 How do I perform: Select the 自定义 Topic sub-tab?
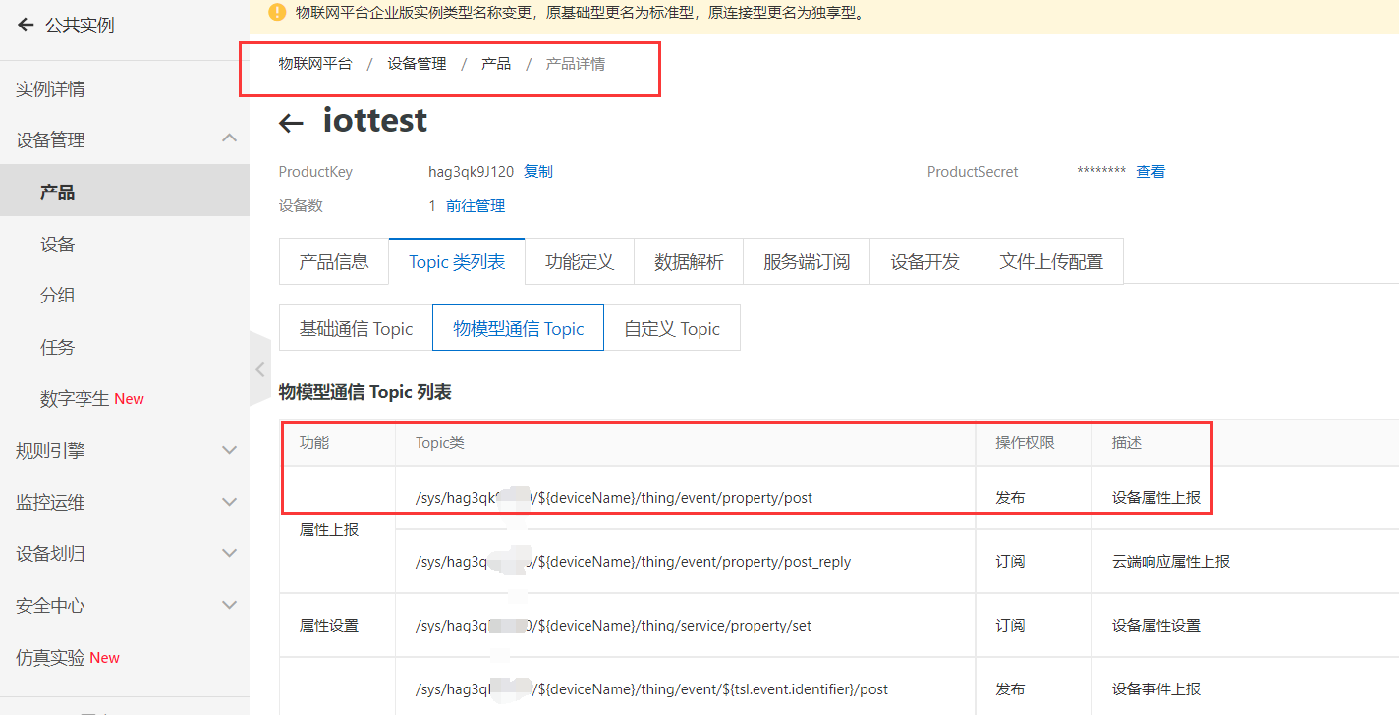tap(672, 329)
